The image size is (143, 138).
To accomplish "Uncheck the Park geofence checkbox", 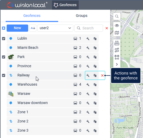I will 4,57.
